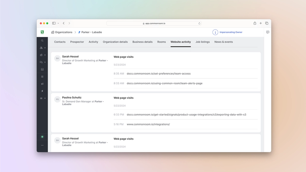This screenshot has width=306, height=172.
Task: Open the Business details tab
Action: 143,42
